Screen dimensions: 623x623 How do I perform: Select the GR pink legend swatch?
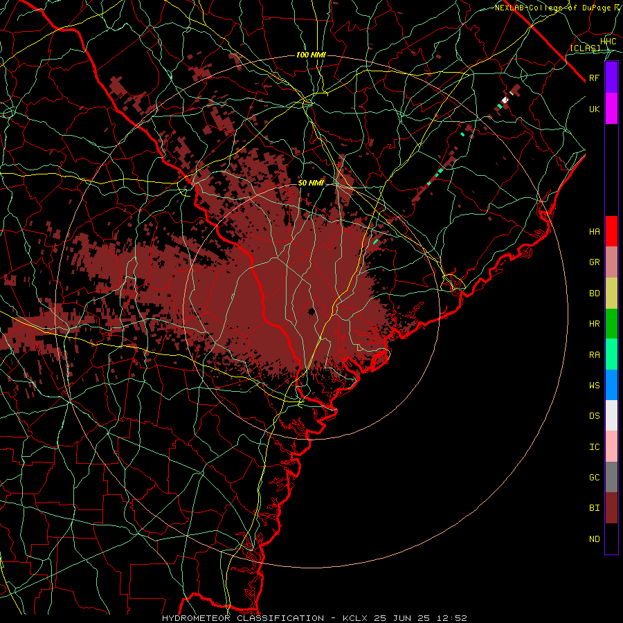coord(611,262)
